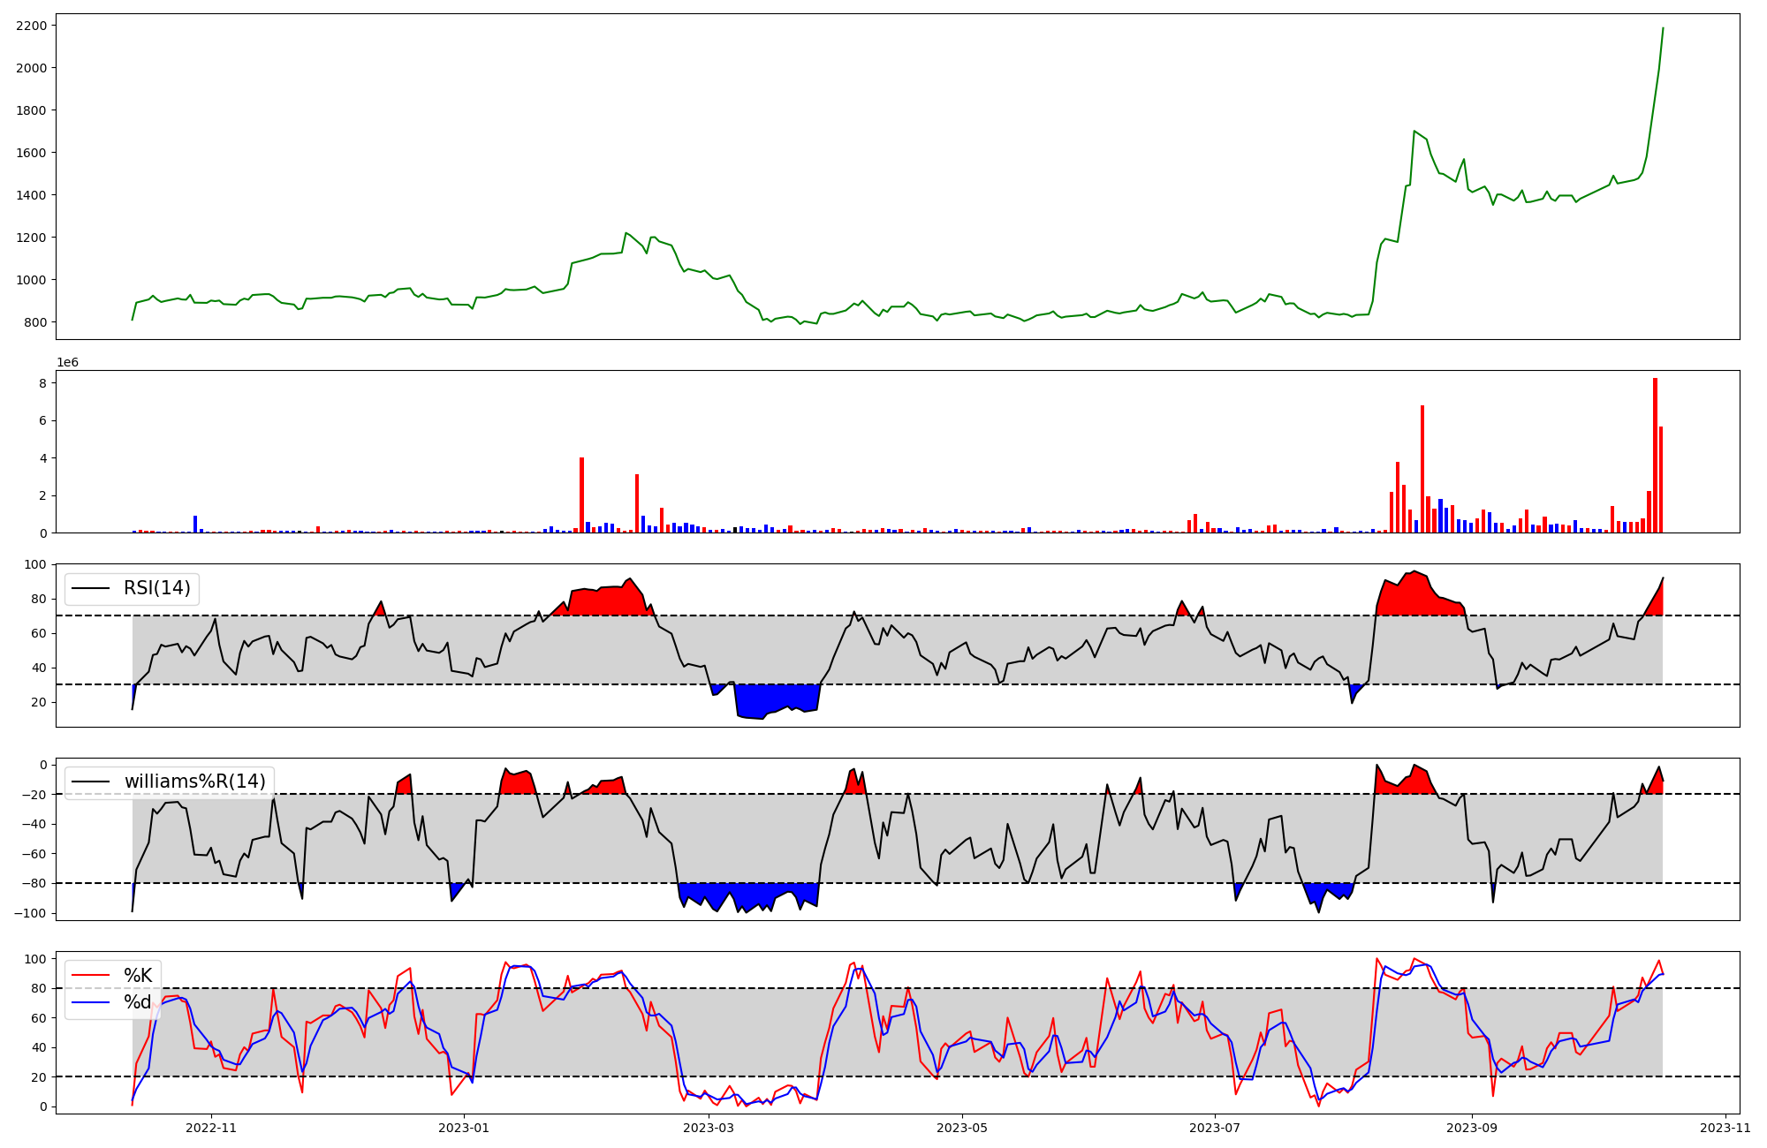Click the 2023-07 date tick label
1767x1148 pixels.
tap(1214, 1128)
